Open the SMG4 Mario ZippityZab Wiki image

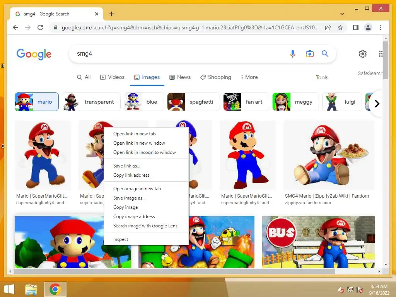click(x=329, y=155)
